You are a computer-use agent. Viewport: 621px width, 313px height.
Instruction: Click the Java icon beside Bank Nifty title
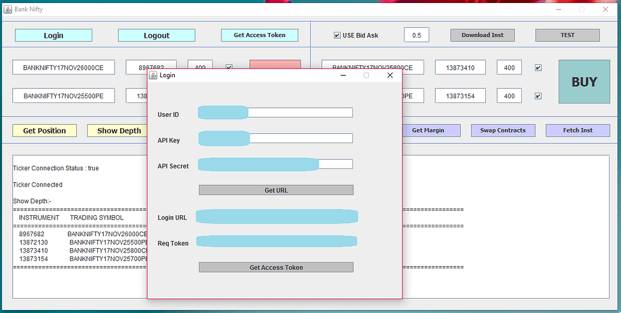click(x=8, y=10)
